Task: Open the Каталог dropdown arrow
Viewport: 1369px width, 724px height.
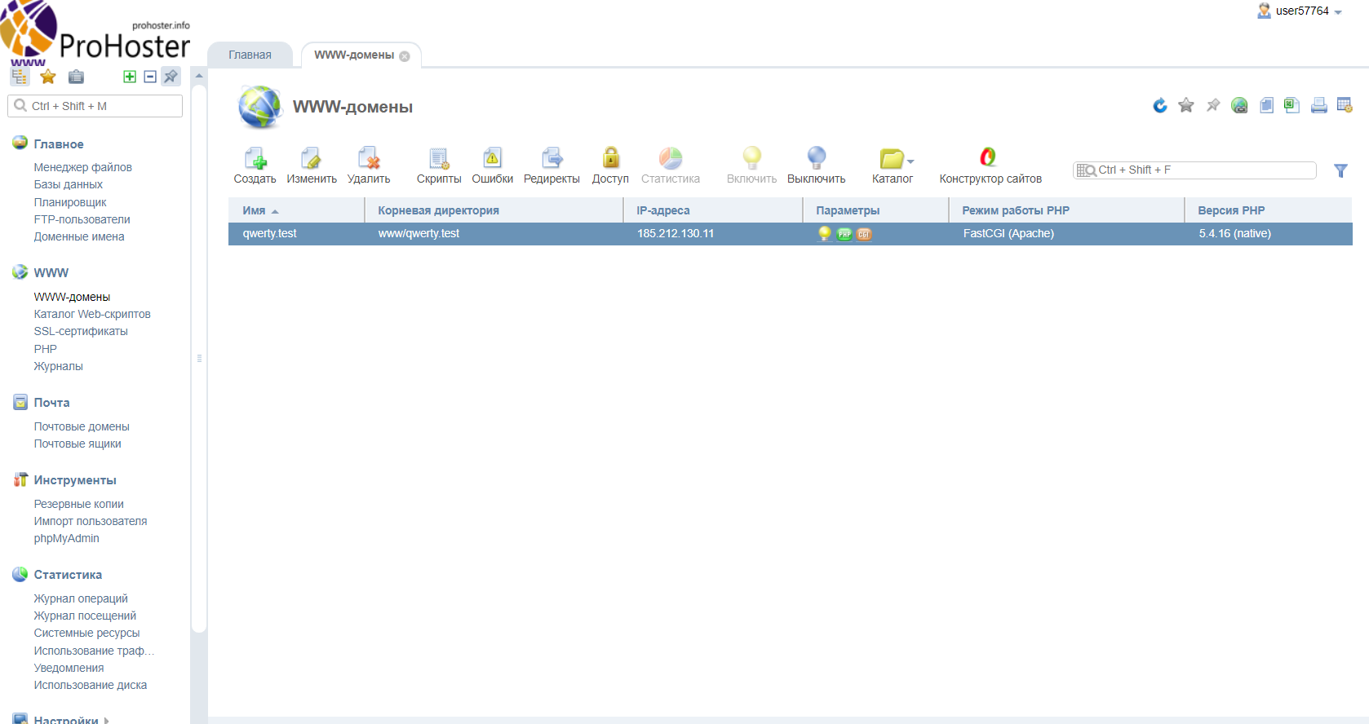Action: coord(910,161)
